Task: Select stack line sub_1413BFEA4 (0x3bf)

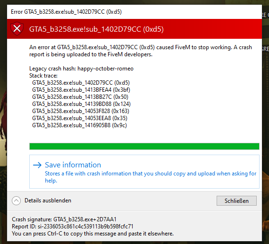Action: [x=81, y=90]
